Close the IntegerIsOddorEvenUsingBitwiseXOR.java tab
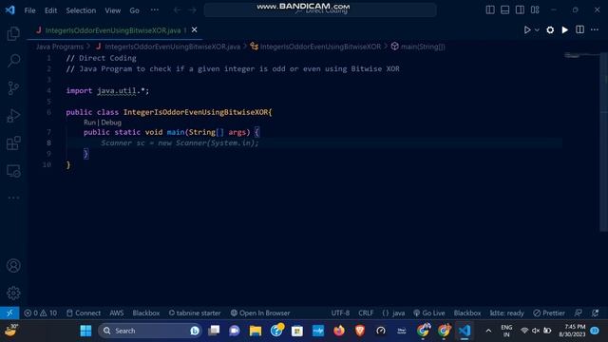Screen dimensions: 608x342 pos(194,29)
